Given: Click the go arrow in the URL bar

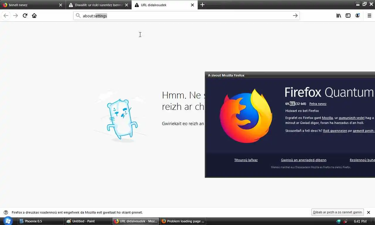Looking at the screenshot, I should click(x=295, y=16).
